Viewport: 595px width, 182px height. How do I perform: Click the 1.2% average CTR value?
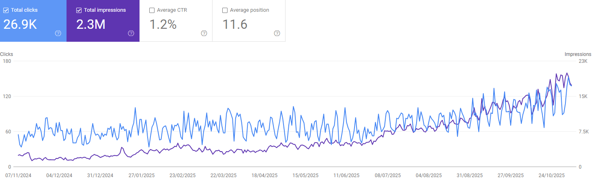pyautogui.click(x=163, y=25)
